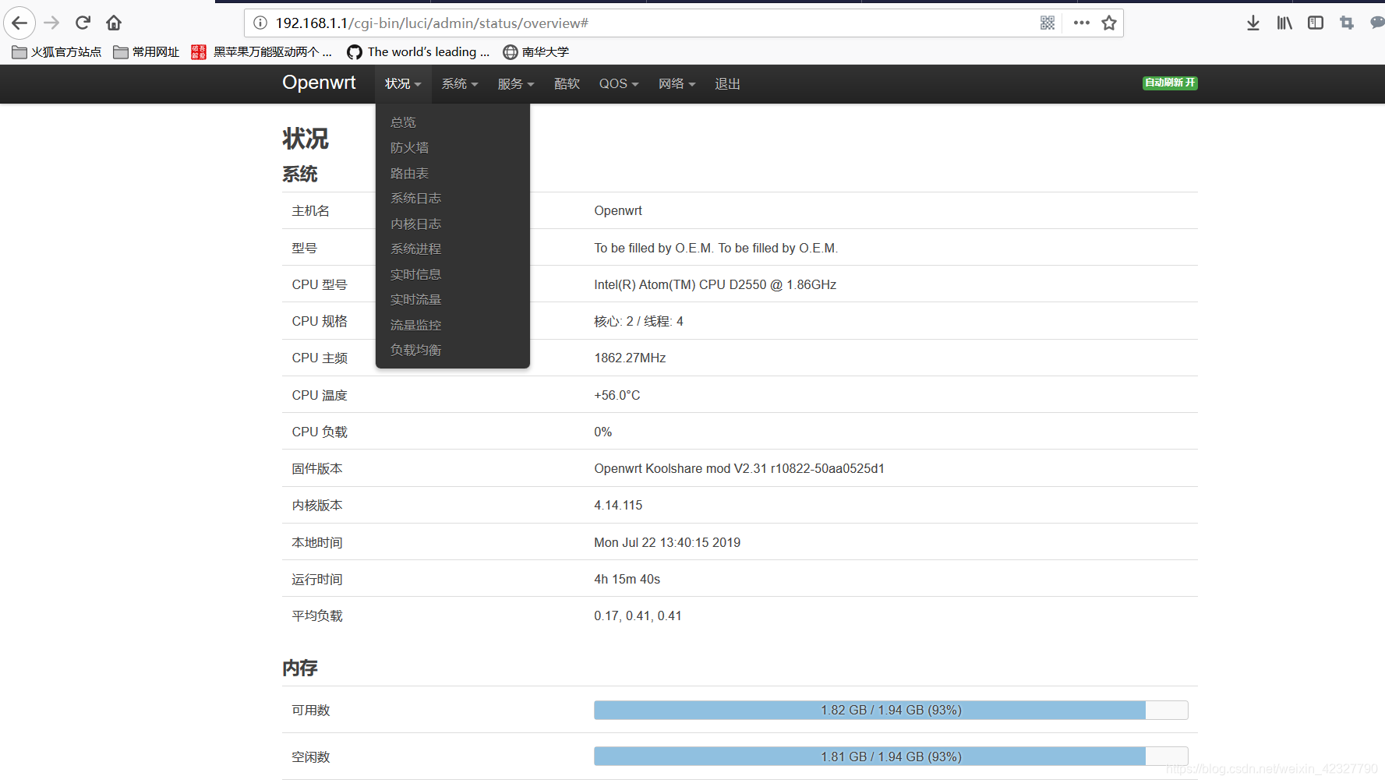Select 内核日志 in the status menu
The width and height of the screenshot is (1385, 783).
[453, 224]
